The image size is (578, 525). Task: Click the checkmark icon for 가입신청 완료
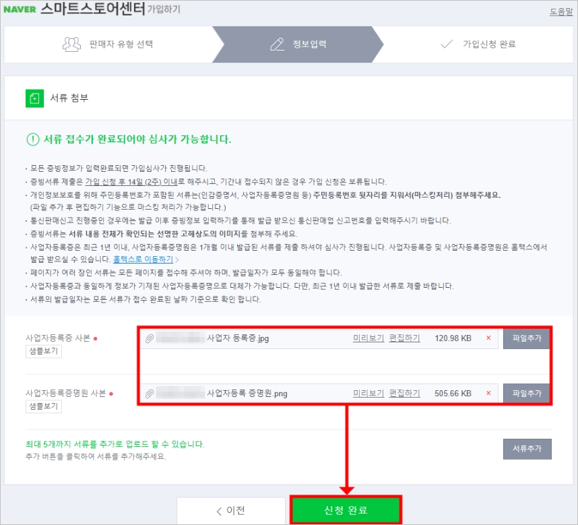point(447,44)
